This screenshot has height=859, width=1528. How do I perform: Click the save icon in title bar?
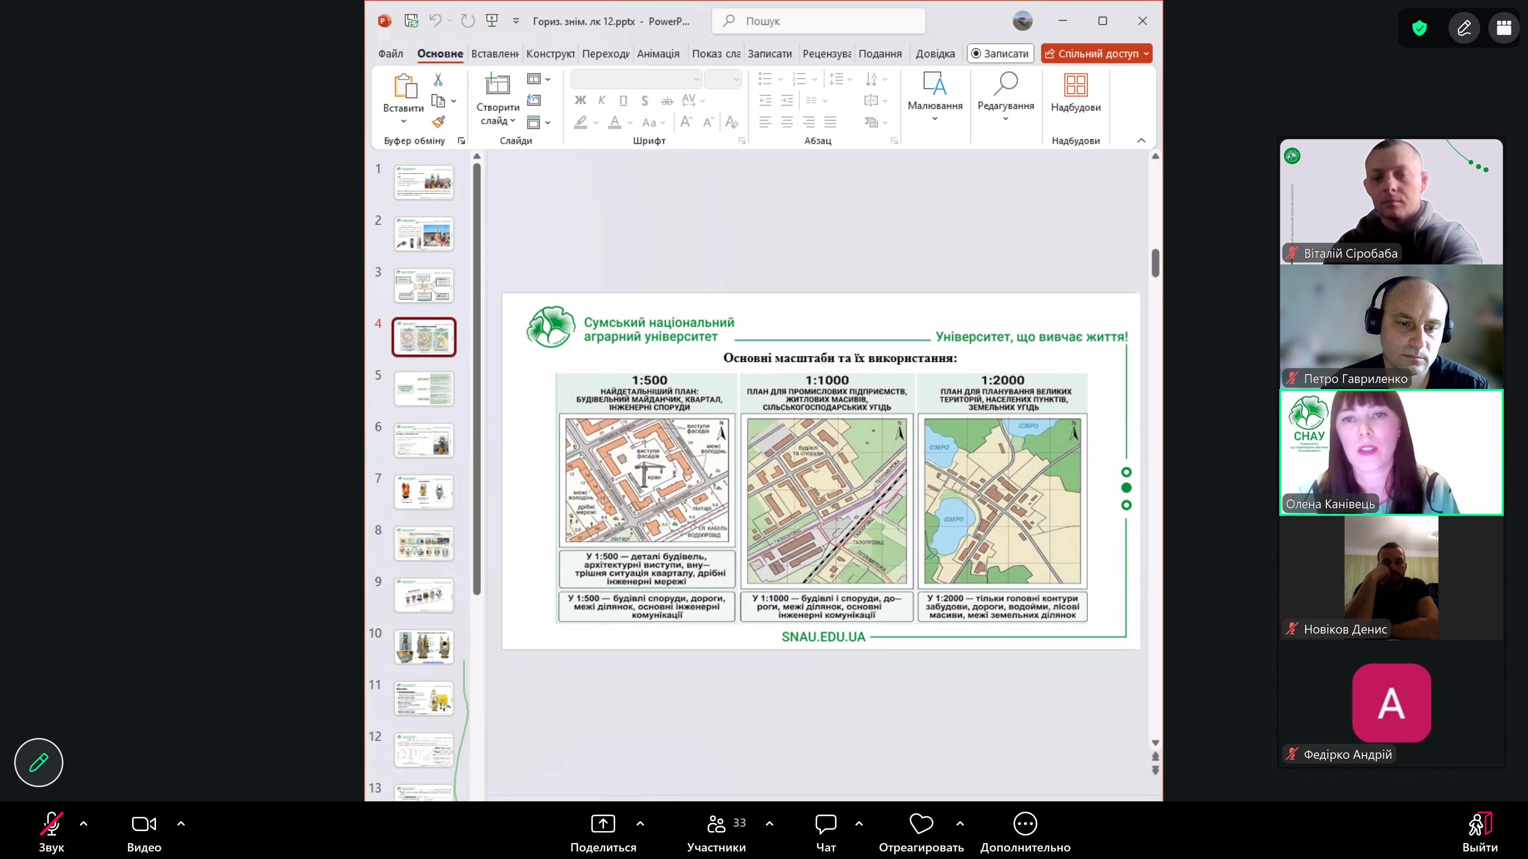[x=411, y=21]
